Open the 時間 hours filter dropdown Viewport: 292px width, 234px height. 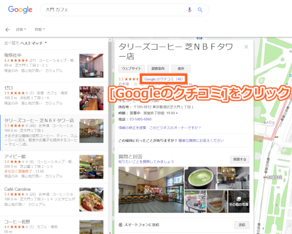[40, 29]
